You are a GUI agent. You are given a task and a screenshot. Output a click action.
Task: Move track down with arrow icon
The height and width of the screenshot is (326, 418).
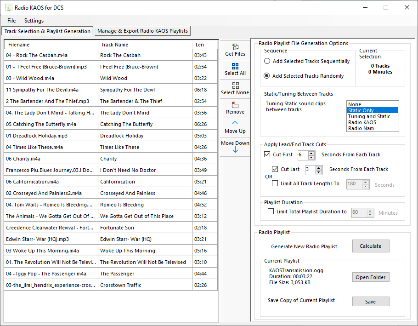pyautogui.click(x=235, y=150)
